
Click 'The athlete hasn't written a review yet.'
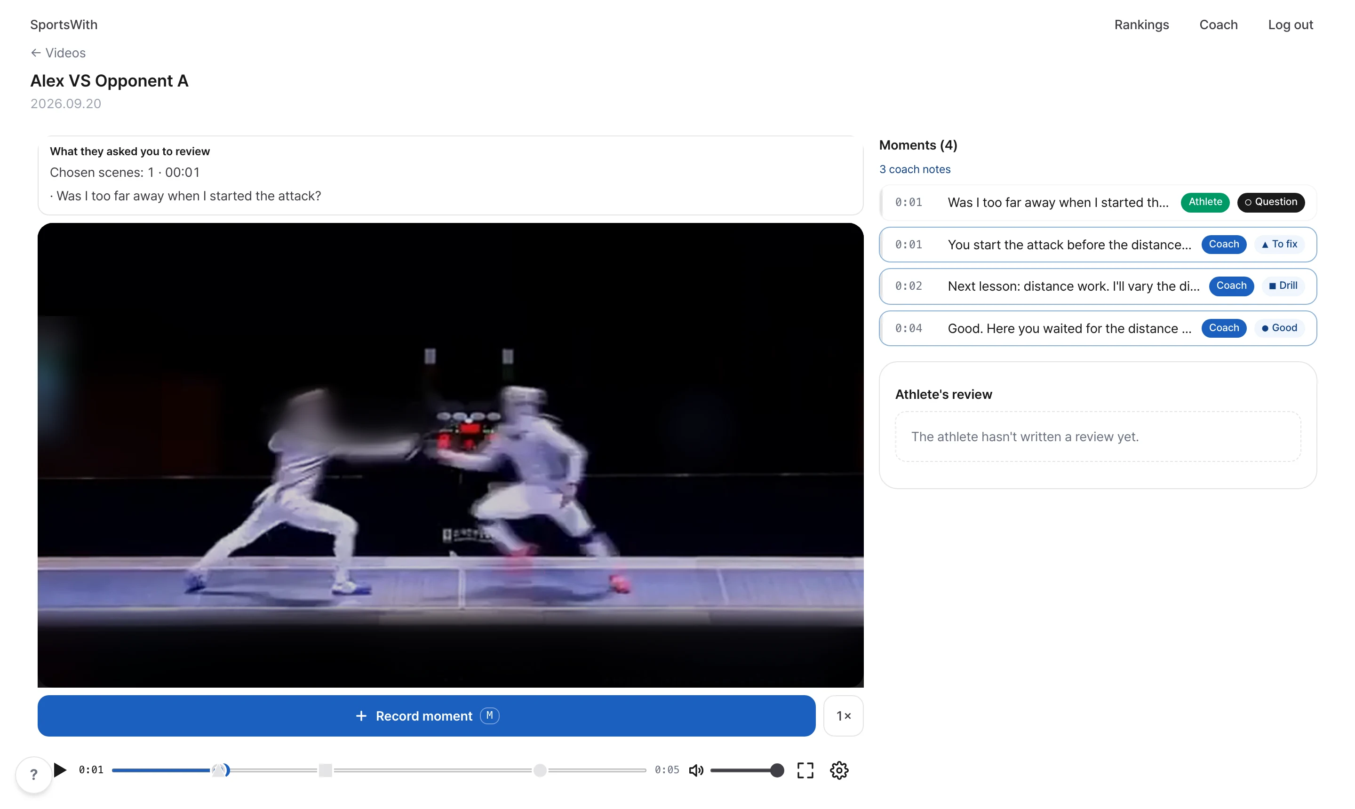[x=1025, y=436]
